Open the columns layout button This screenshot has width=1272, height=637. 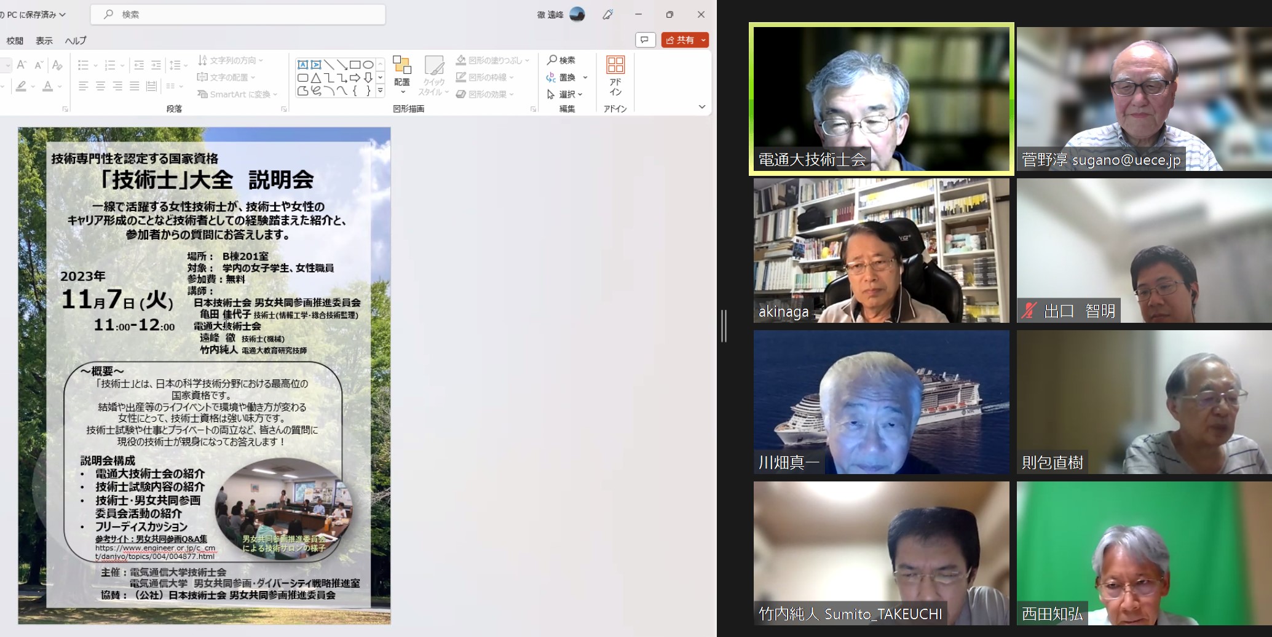click(x=173, y=86)
